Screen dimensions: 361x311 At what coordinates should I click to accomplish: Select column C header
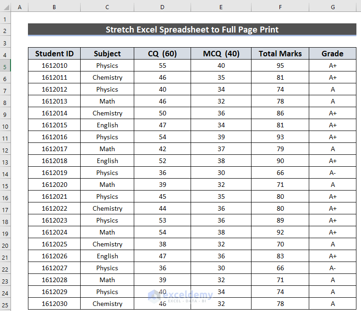107,7
